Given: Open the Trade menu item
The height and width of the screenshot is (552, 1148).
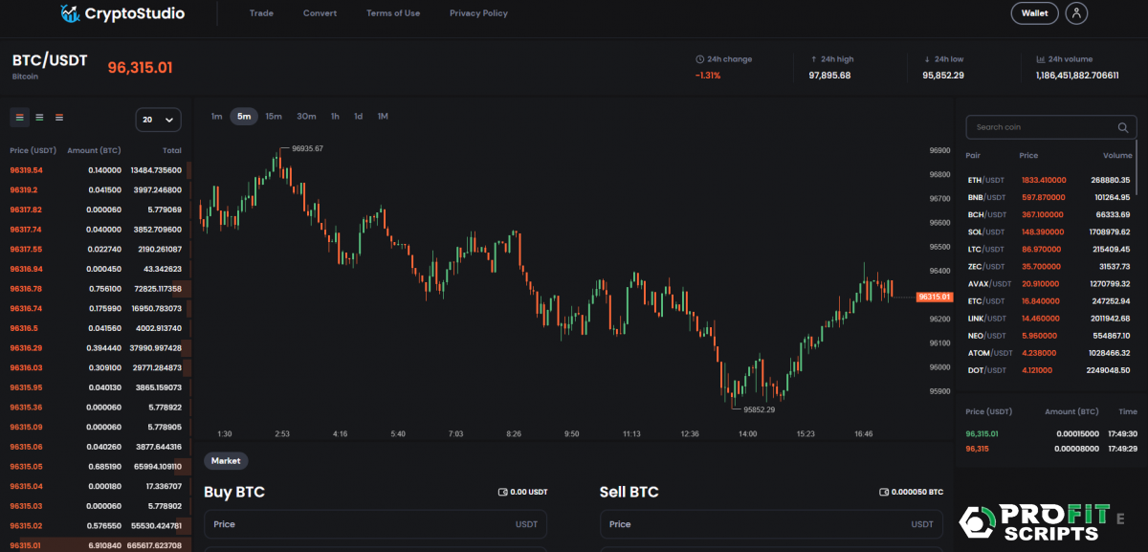Looking at the screenshot, I should tap(261, 13).
